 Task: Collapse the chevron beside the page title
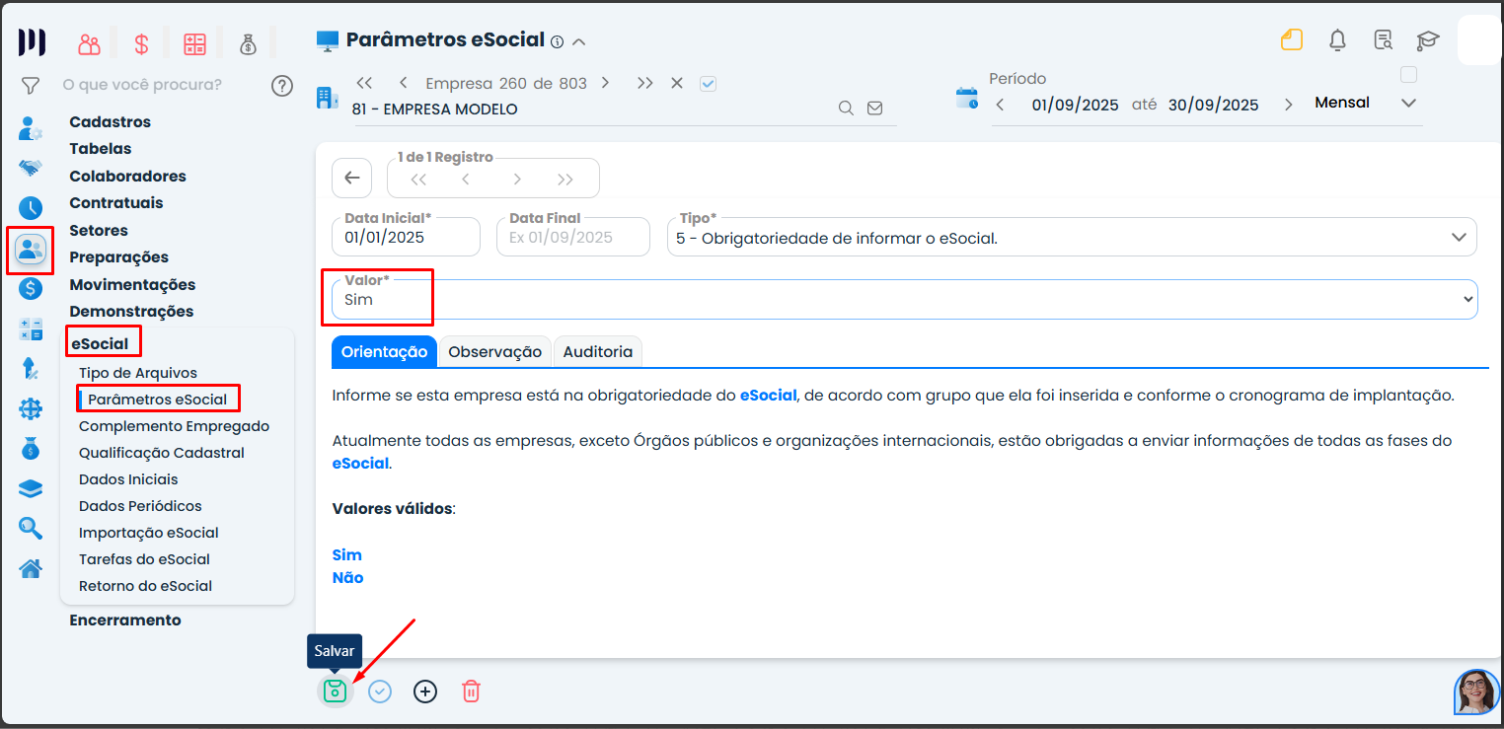point(579,42)
